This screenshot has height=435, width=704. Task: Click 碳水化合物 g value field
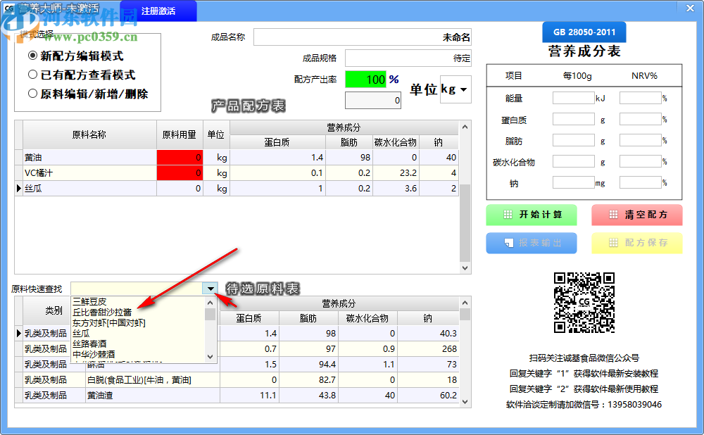click(x=573, y=161)
